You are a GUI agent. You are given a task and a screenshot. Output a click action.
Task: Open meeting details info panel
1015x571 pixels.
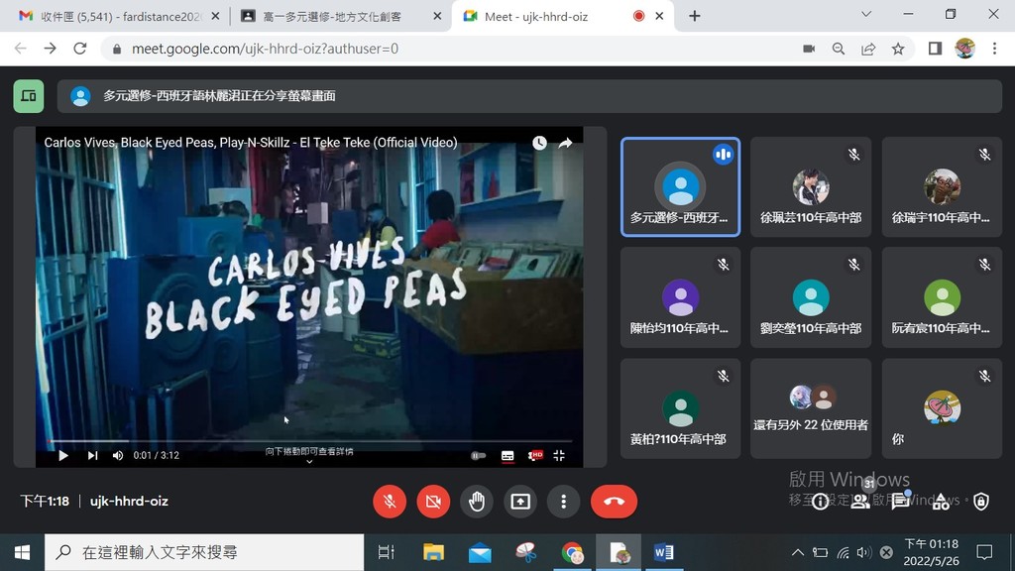point(820,502)
